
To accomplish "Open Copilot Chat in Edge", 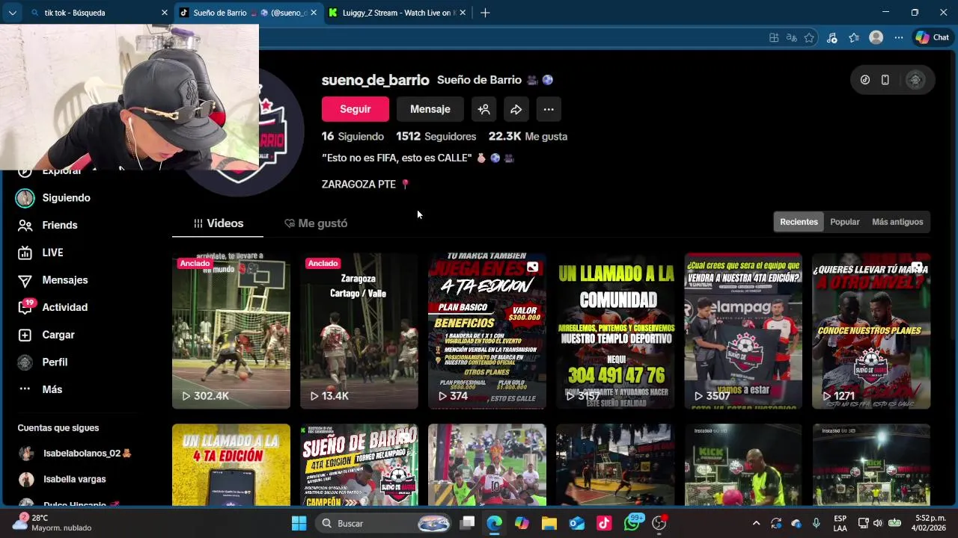I will pyautogui.click(x=932, y=37).
